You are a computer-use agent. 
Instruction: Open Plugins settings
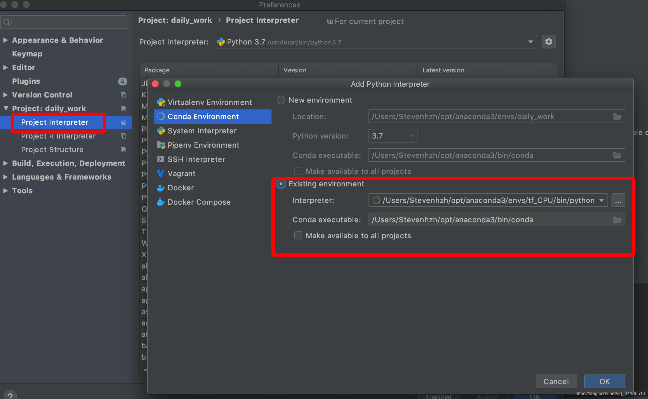(x=26, y=81)
